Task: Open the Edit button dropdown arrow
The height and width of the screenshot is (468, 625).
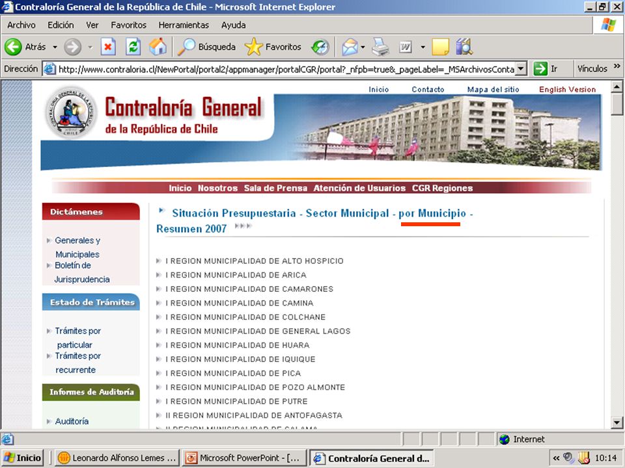Action: pyautogui.click(x=423, y=47)
